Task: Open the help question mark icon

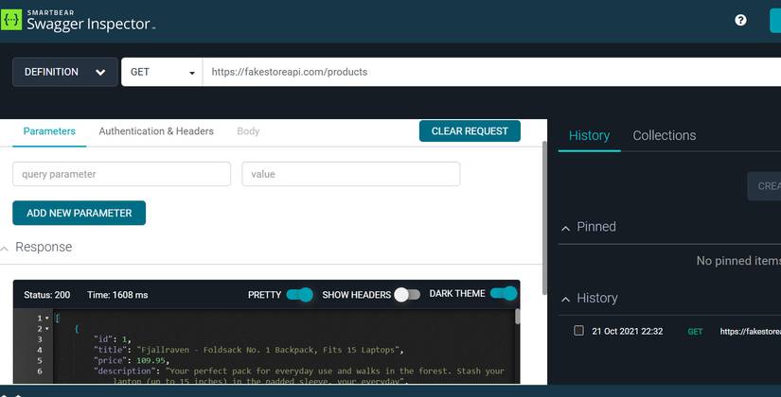Action: [x=740, y=20]
